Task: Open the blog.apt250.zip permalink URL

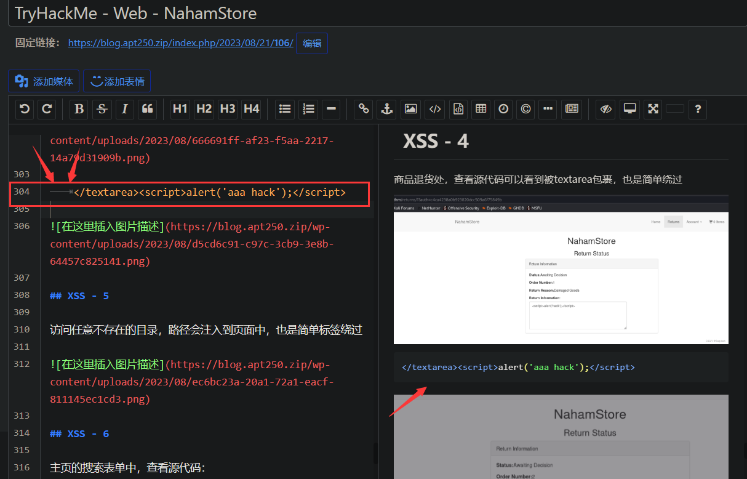Action: point(180,43)
